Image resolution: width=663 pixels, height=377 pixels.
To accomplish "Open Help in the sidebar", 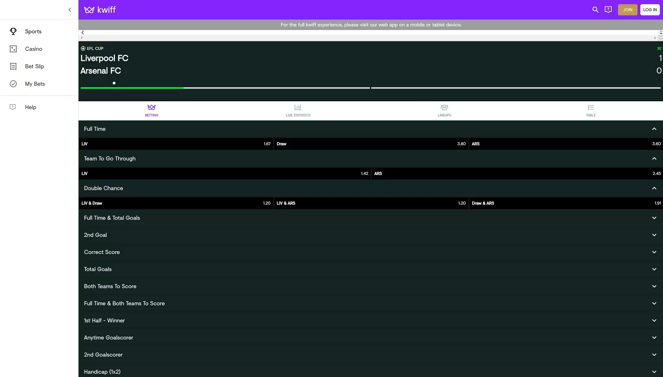I will click(39, 107).
